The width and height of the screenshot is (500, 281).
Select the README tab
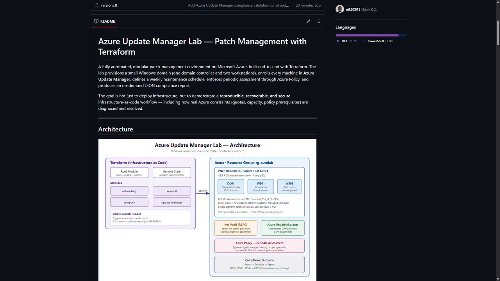click(104, 21)
